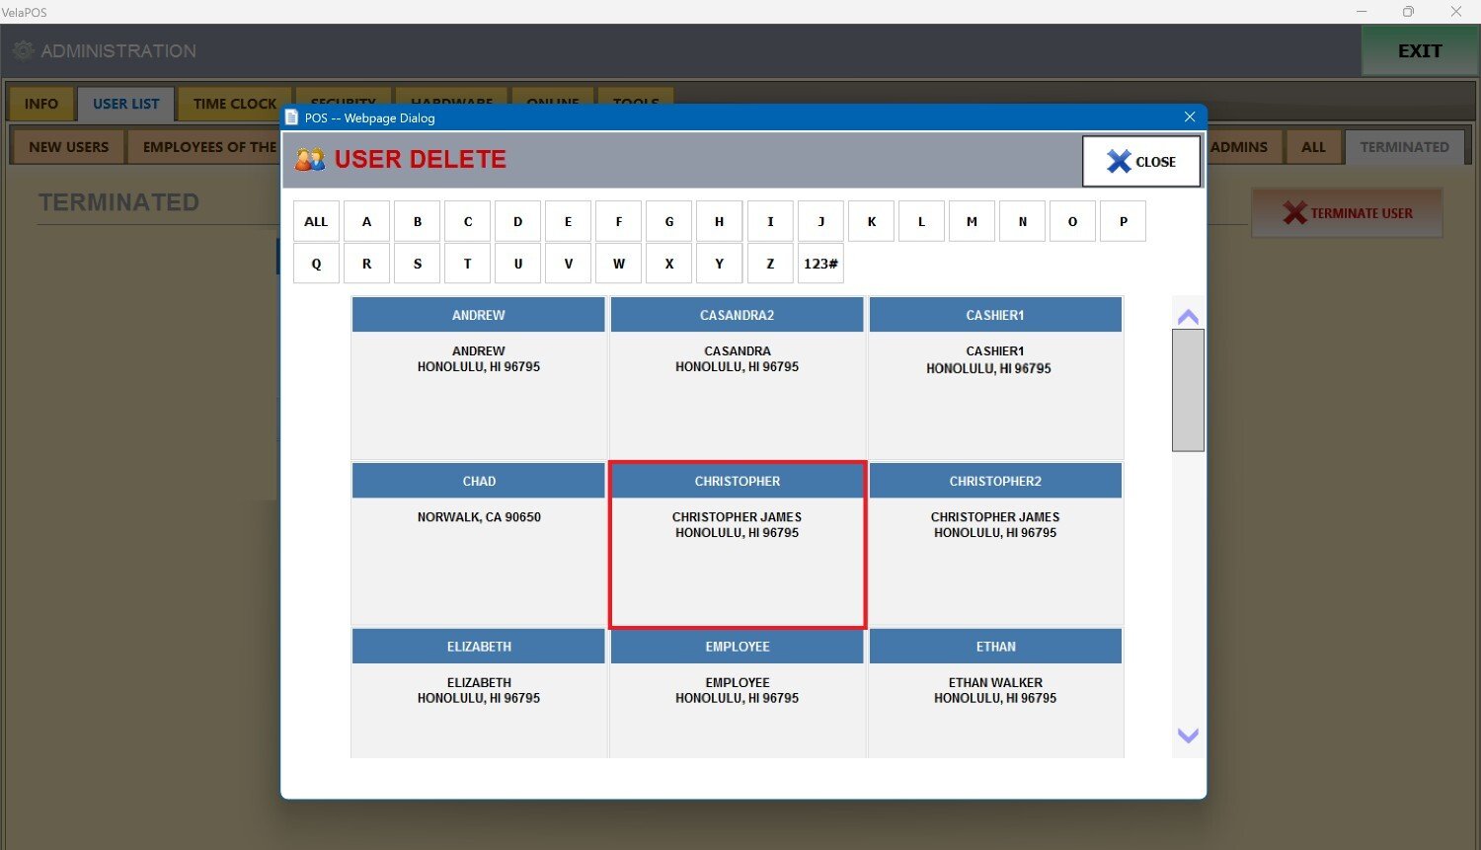Filter users by the ALL letter button
This screenshot has height=850, width=1481.
[316, 221]
